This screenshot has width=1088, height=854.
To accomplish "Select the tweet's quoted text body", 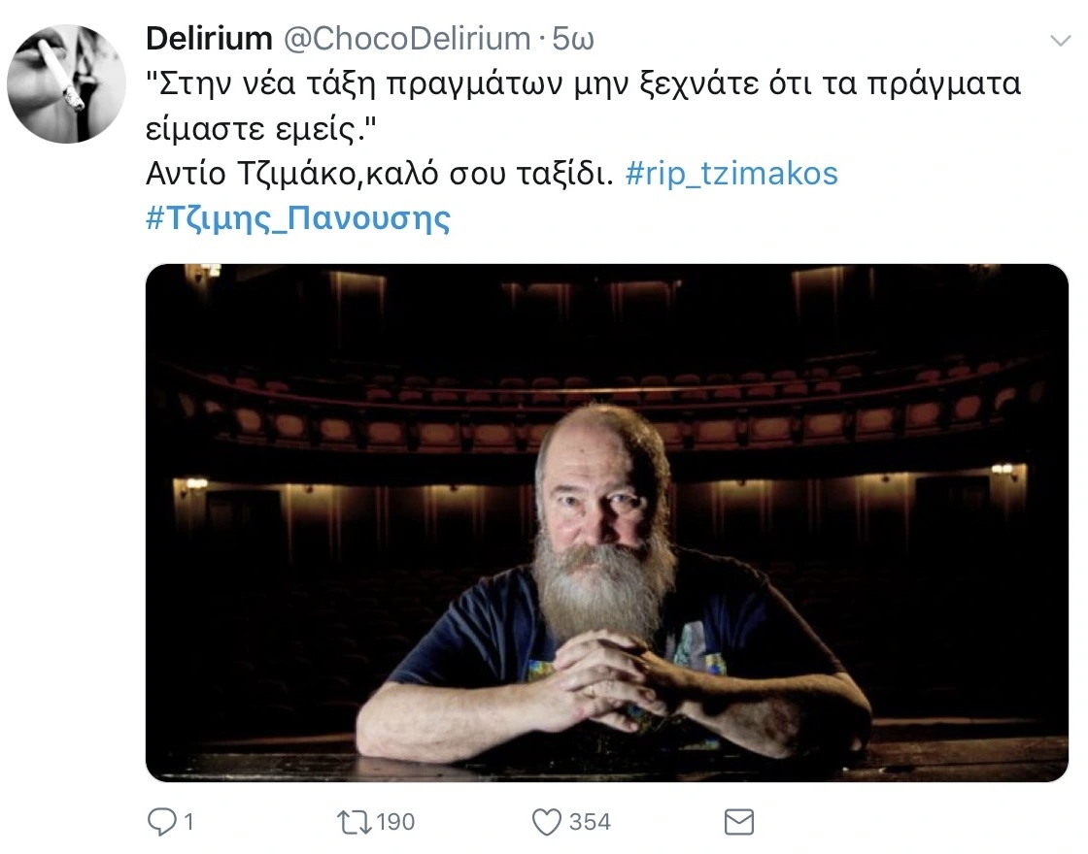I will (x=583, y=106).
